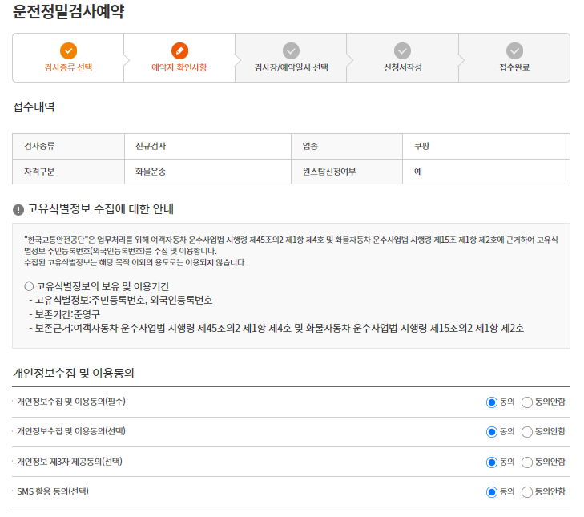Select 동의 for SMS 활용 동의(선택)
This screenshot has width=584, height=517.
(x=492, y=492)
